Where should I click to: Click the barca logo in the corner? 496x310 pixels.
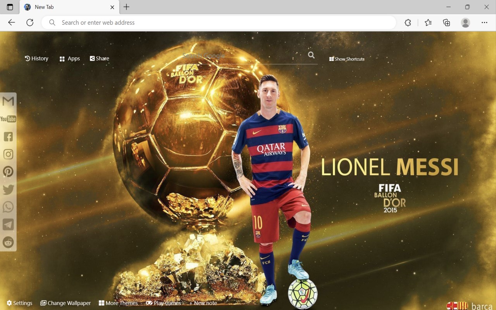pos(469,306)
